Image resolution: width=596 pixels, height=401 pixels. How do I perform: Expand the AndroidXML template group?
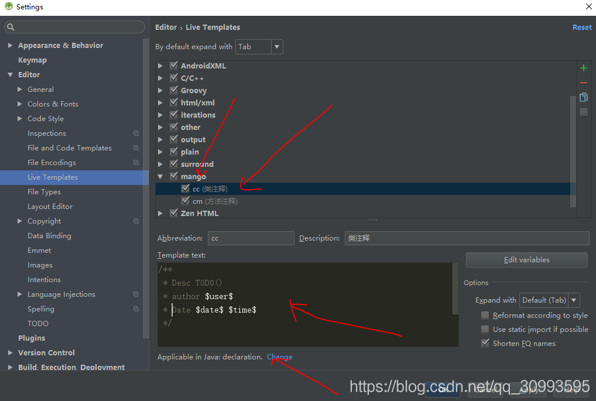[x=160, y=66]
